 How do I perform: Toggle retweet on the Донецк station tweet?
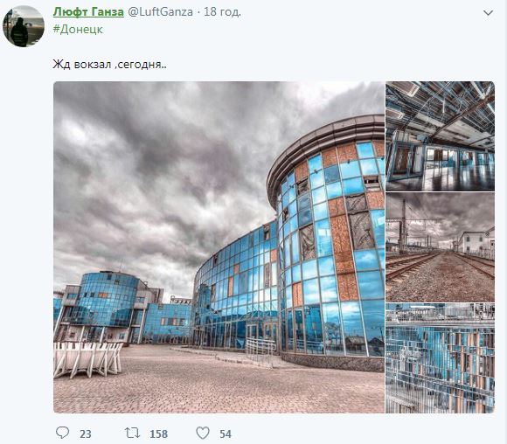pyautogui.click(x=132, y=433)
